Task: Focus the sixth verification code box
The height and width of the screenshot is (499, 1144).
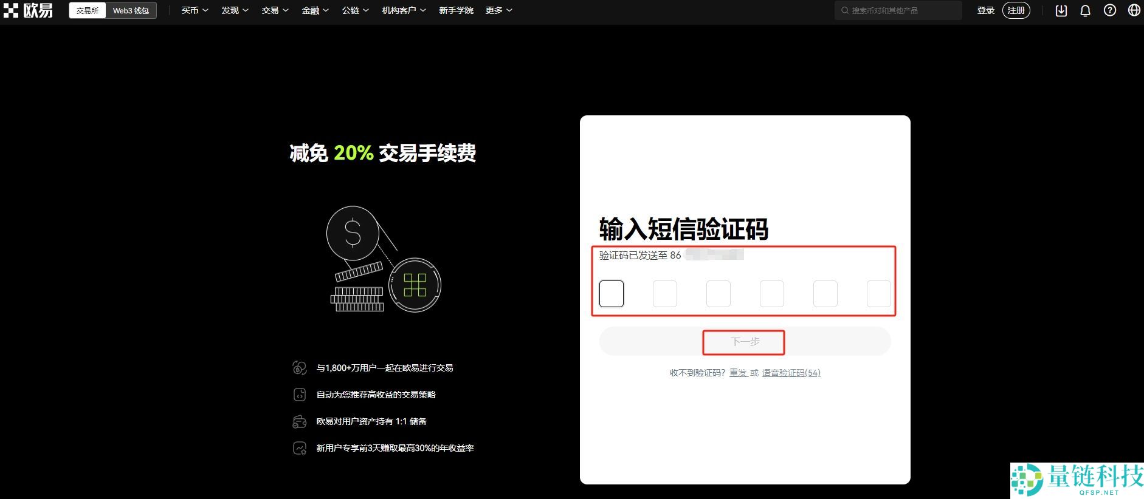Action: [879, 294]
